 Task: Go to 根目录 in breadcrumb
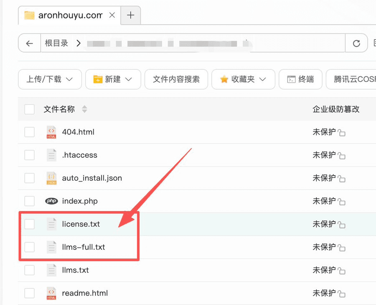56,43
